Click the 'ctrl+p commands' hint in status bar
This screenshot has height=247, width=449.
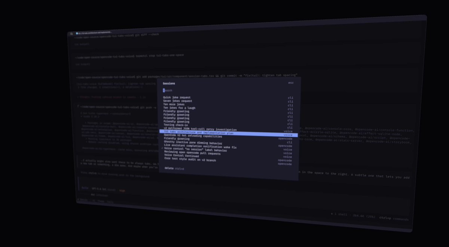click(394, 219)
